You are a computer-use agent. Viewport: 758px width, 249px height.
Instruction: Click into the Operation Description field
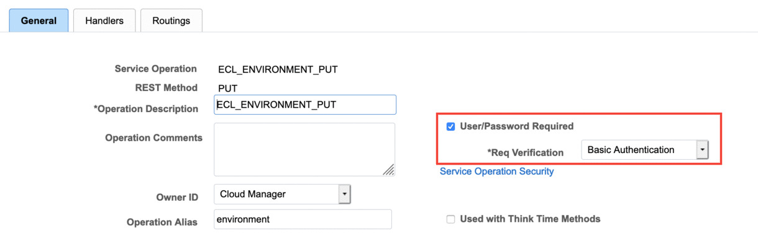(x=304, y=105)
